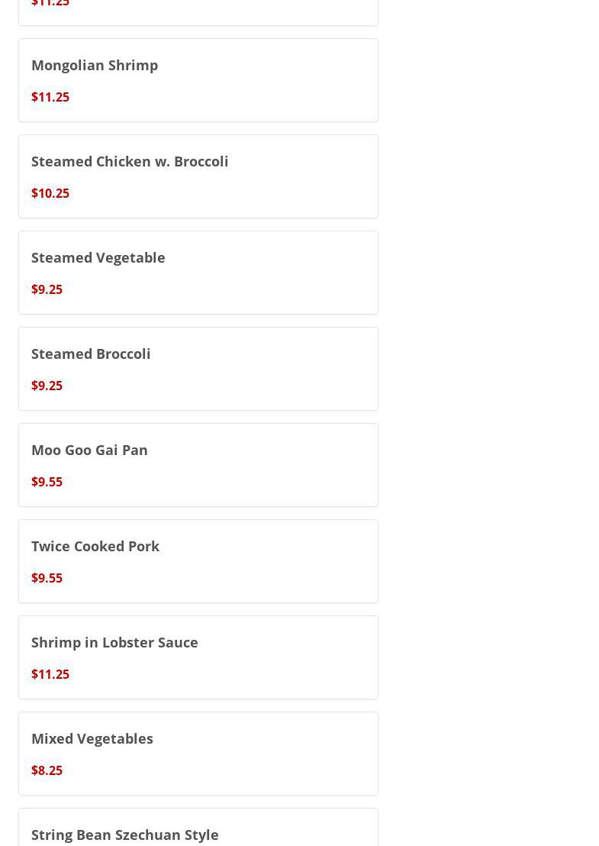Open the Mixed Vegetables menu item
Screen dimensions: 599x846
pyautogui.click(x=92, y=738)
